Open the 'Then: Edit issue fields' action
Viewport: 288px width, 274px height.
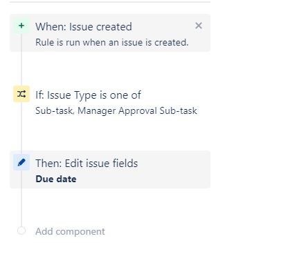pyautogui.click(x=87, y=164)
